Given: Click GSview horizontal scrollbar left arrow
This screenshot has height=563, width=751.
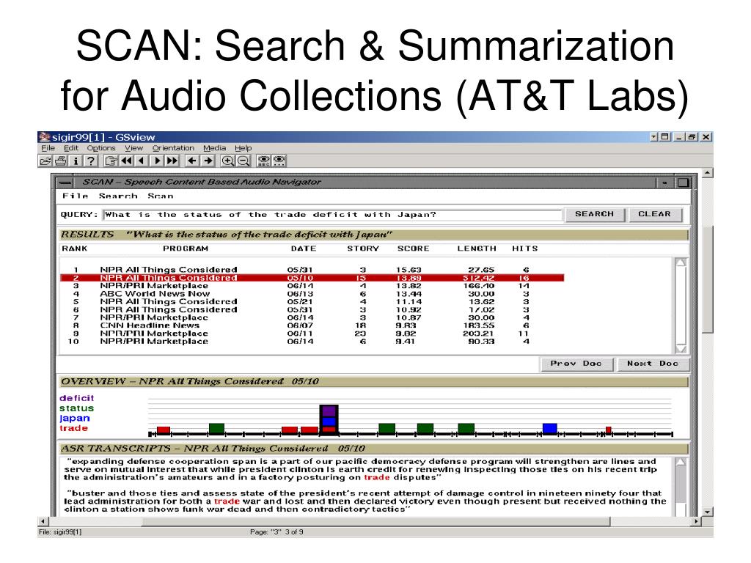Looking at the screenshot, I should point(43,521).
